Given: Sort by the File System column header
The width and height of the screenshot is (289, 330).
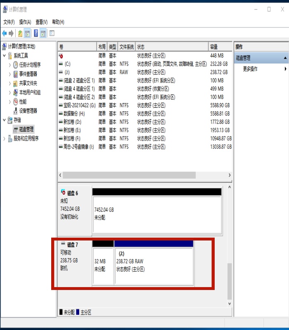Looking at the screenshot, I should pyautogui.click(x=127, y=47).
